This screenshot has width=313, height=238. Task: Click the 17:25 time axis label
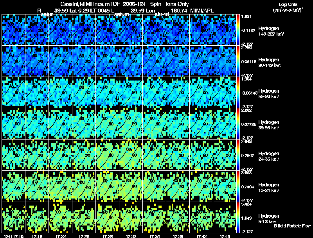84,236
